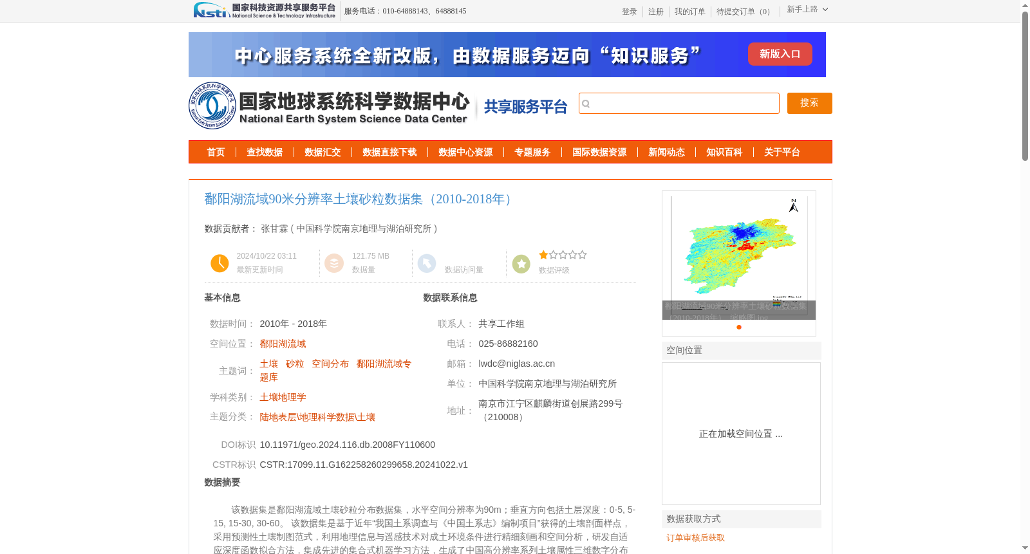1030x554 pixels.
Task: Click the 注册 link
Action: tap(656, 12)
